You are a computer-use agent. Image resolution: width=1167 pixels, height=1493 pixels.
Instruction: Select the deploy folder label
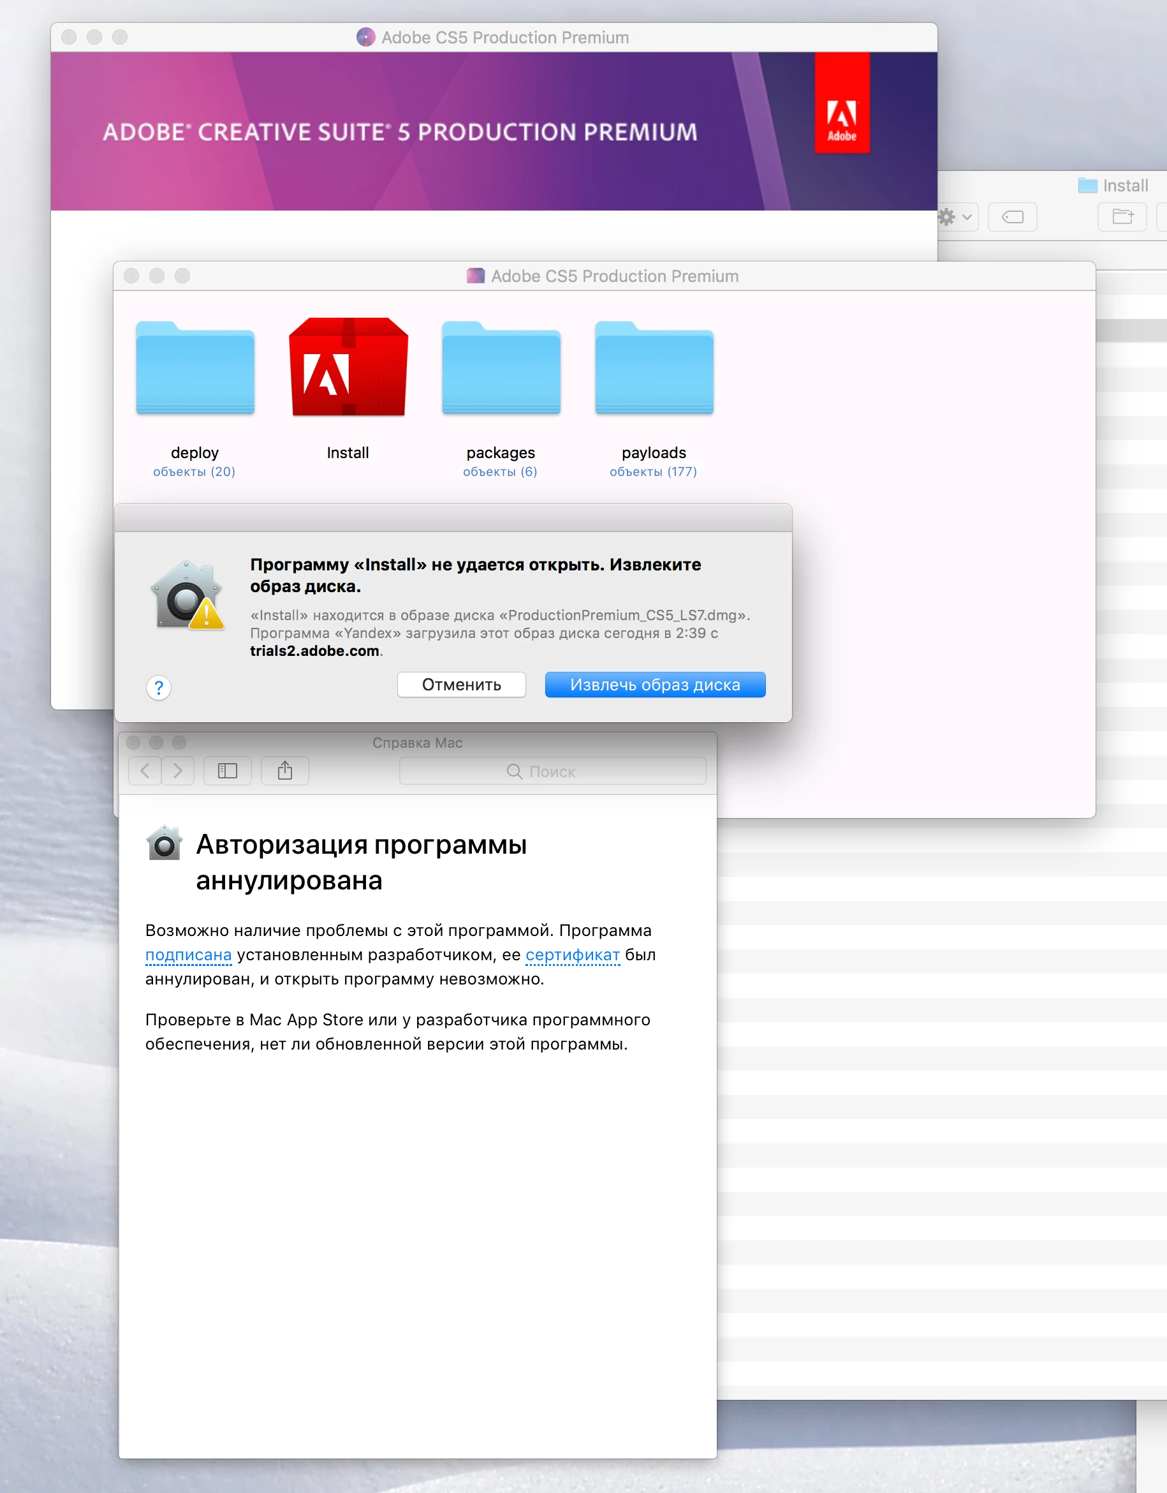tap(194, 452)
